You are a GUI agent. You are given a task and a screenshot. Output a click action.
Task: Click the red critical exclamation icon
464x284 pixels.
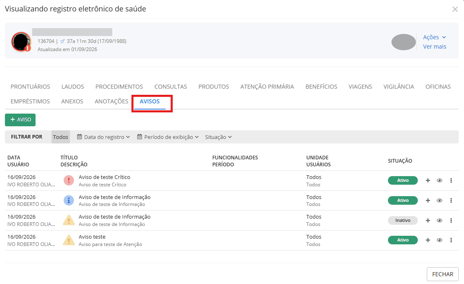(69, 180)
